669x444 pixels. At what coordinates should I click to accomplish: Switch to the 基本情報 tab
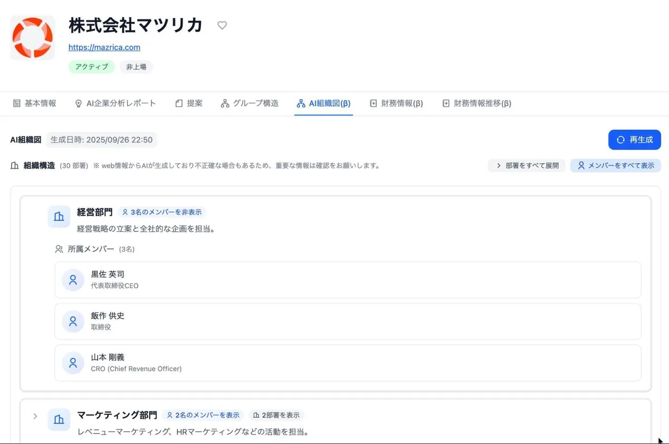coord(35,103)
